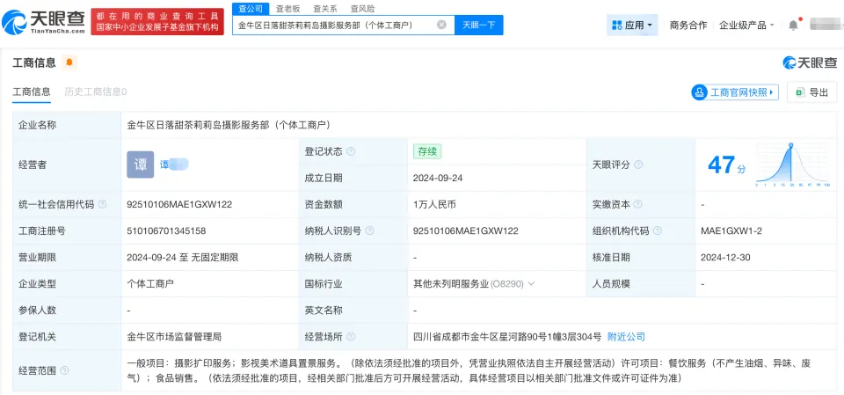Viewport: 844px width, 395px height.
Task: Open the notifications bell
Action: [x=793, y=25]
